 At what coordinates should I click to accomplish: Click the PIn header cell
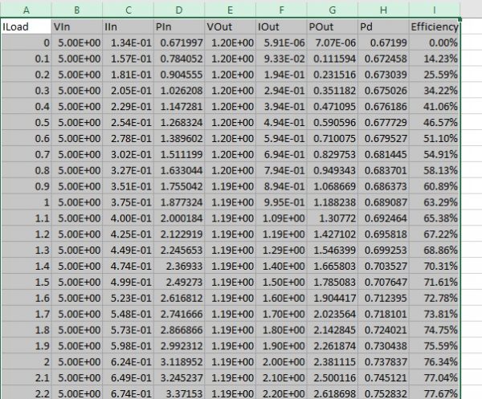click(178, 26)
